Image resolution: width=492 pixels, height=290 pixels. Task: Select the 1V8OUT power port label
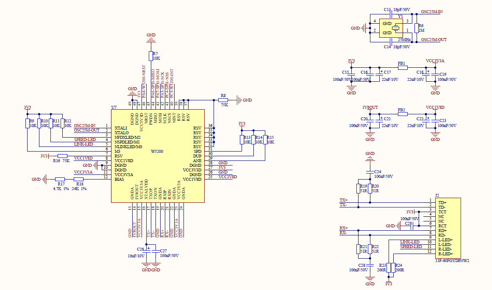point(370,108)
